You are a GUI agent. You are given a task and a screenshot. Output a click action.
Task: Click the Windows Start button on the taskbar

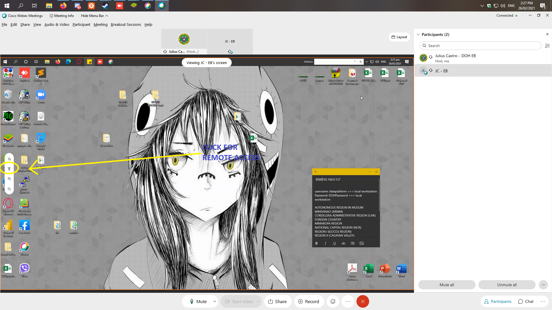[7, 6]
